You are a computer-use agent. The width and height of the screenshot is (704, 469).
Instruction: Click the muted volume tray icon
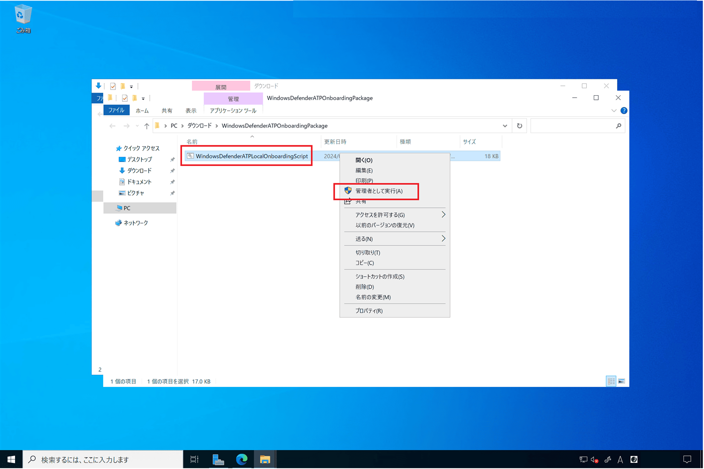click(x=595, y=460)
